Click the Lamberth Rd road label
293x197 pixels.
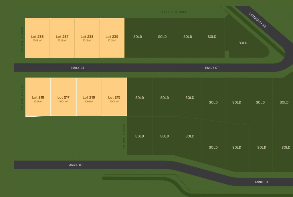pos(258,20)
